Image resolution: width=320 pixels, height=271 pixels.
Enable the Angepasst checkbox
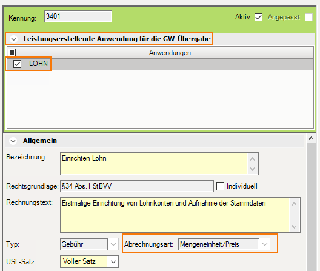coord(308,17)
